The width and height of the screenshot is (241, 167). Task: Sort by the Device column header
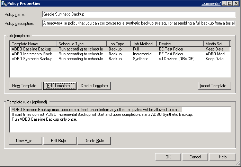180,44
